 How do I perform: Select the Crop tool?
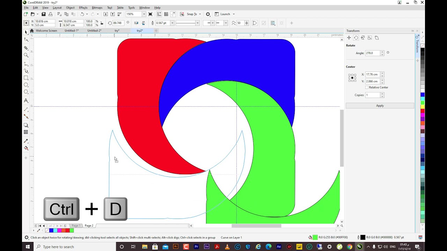click(26, 47)
